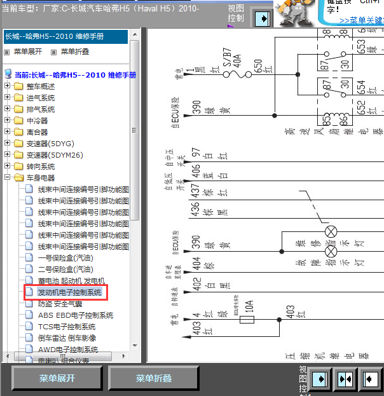Open 防盗 安全气囊 page
Viewport: 384px width, 396px height.
(x=60, y=304)
